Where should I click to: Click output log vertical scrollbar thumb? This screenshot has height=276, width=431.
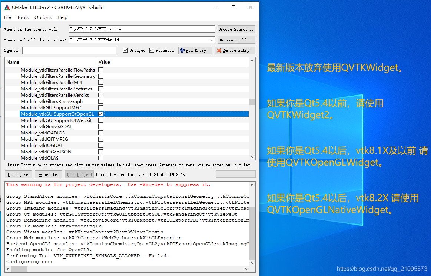(x=252, y=233)
